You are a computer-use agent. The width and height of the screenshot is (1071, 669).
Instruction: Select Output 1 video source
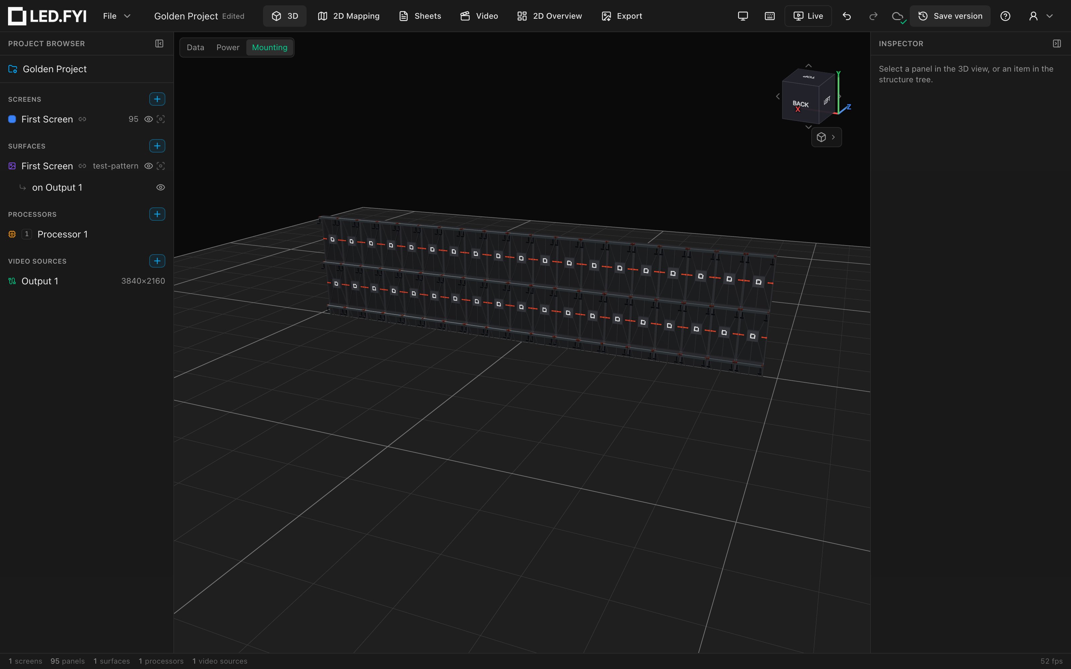click(x=87, y=281)
